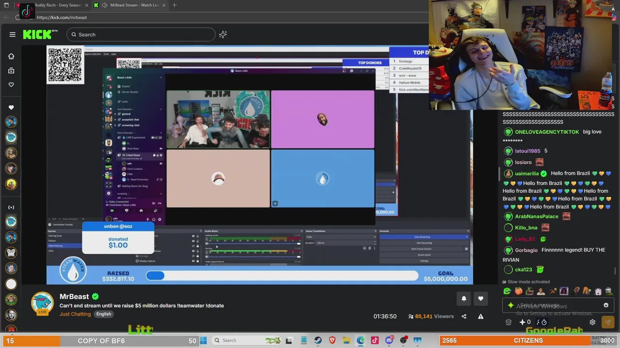Image resolution: width=620 pixels, height=348 pixels.
Task: Focus the Kick Search field
Action: point(141,34)
